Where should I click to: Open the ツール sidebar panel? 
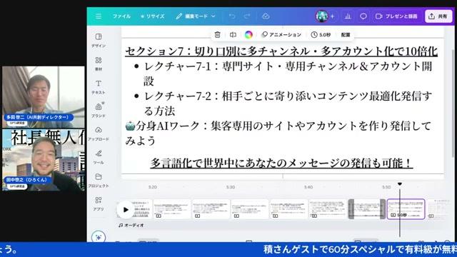coord(99,157)
